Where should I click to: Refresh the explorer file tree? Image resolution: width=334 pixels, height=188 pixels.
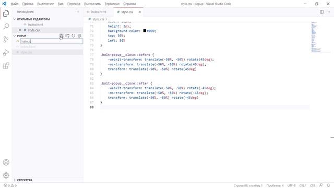tap(73, 36)
